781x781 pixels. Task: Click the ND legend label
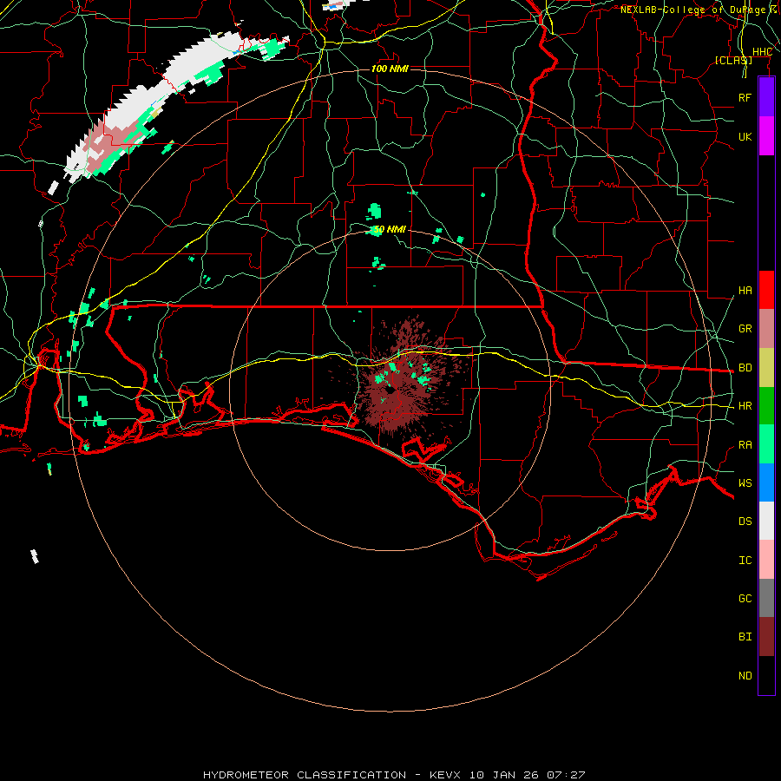pos(745,676)
